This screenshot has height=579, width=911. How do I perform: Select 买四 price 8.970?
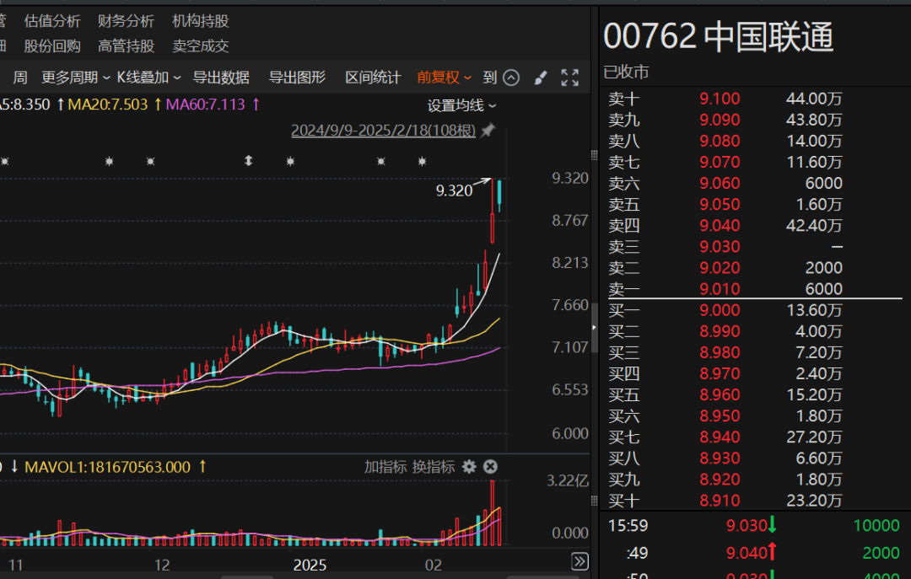click(x=720, y=373)
